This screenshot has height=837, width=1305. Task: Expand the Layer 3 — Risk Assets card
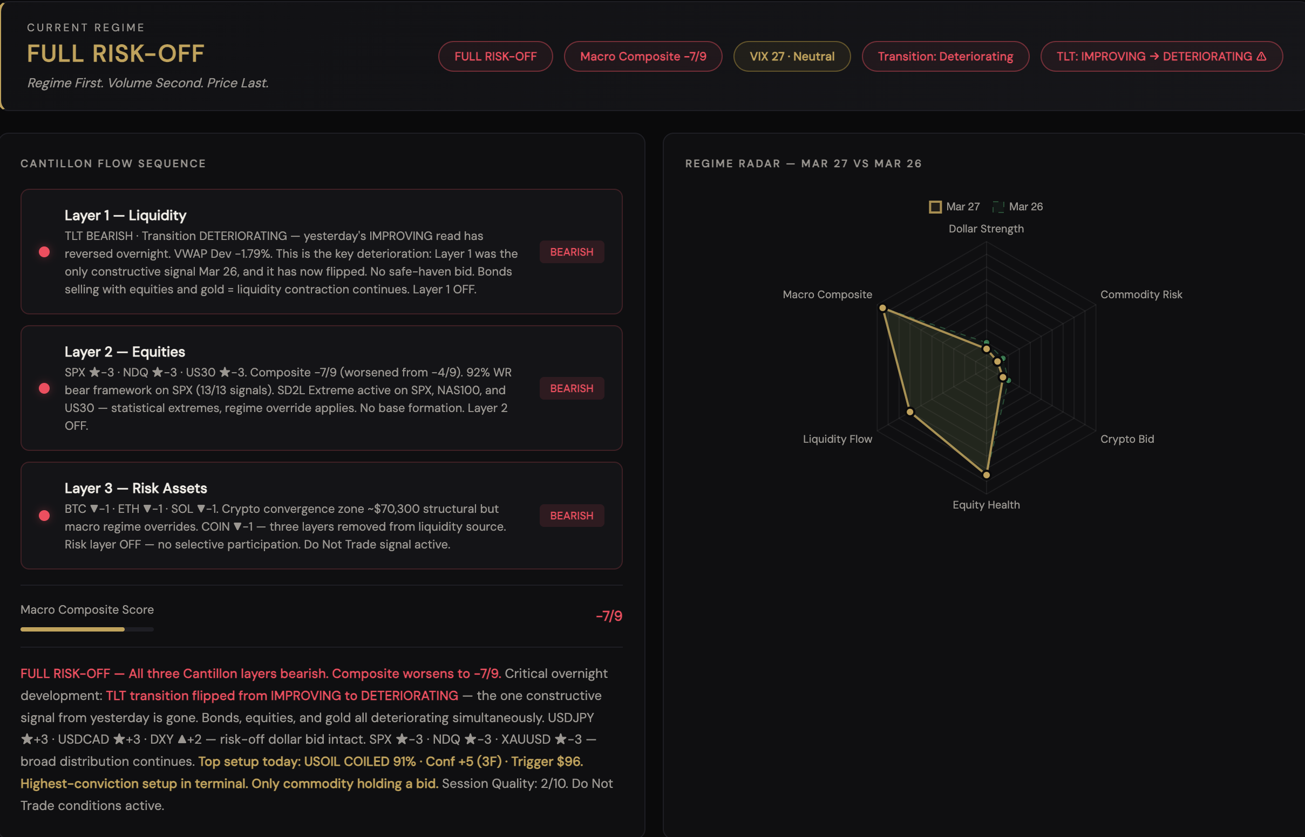tap(322, 515)
